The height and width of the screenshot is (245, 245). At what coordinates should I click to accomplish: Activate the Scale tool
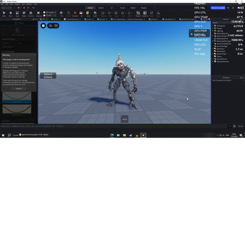tap(17, 14)
